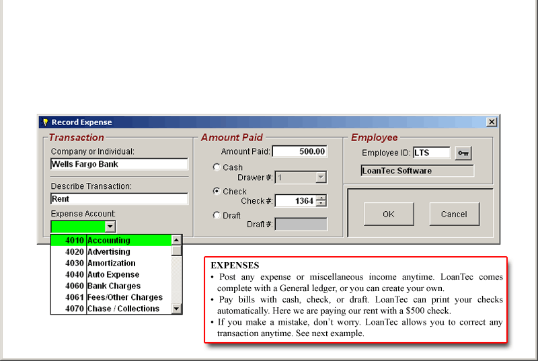Click the Employee ID field
This screenshot has height=361, width=538.
(x=432, y=153)
